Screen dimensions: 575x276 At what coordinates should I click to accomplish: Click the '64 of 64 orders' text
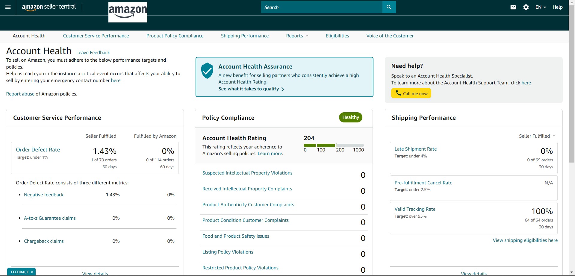[x=539, y=220]
